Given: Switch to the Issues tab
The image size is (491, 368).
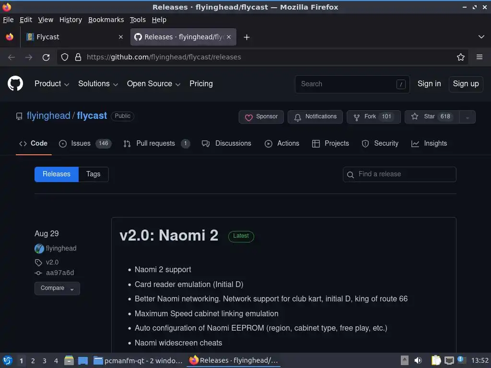Looking at the screenshot, I should click(85, 144).
